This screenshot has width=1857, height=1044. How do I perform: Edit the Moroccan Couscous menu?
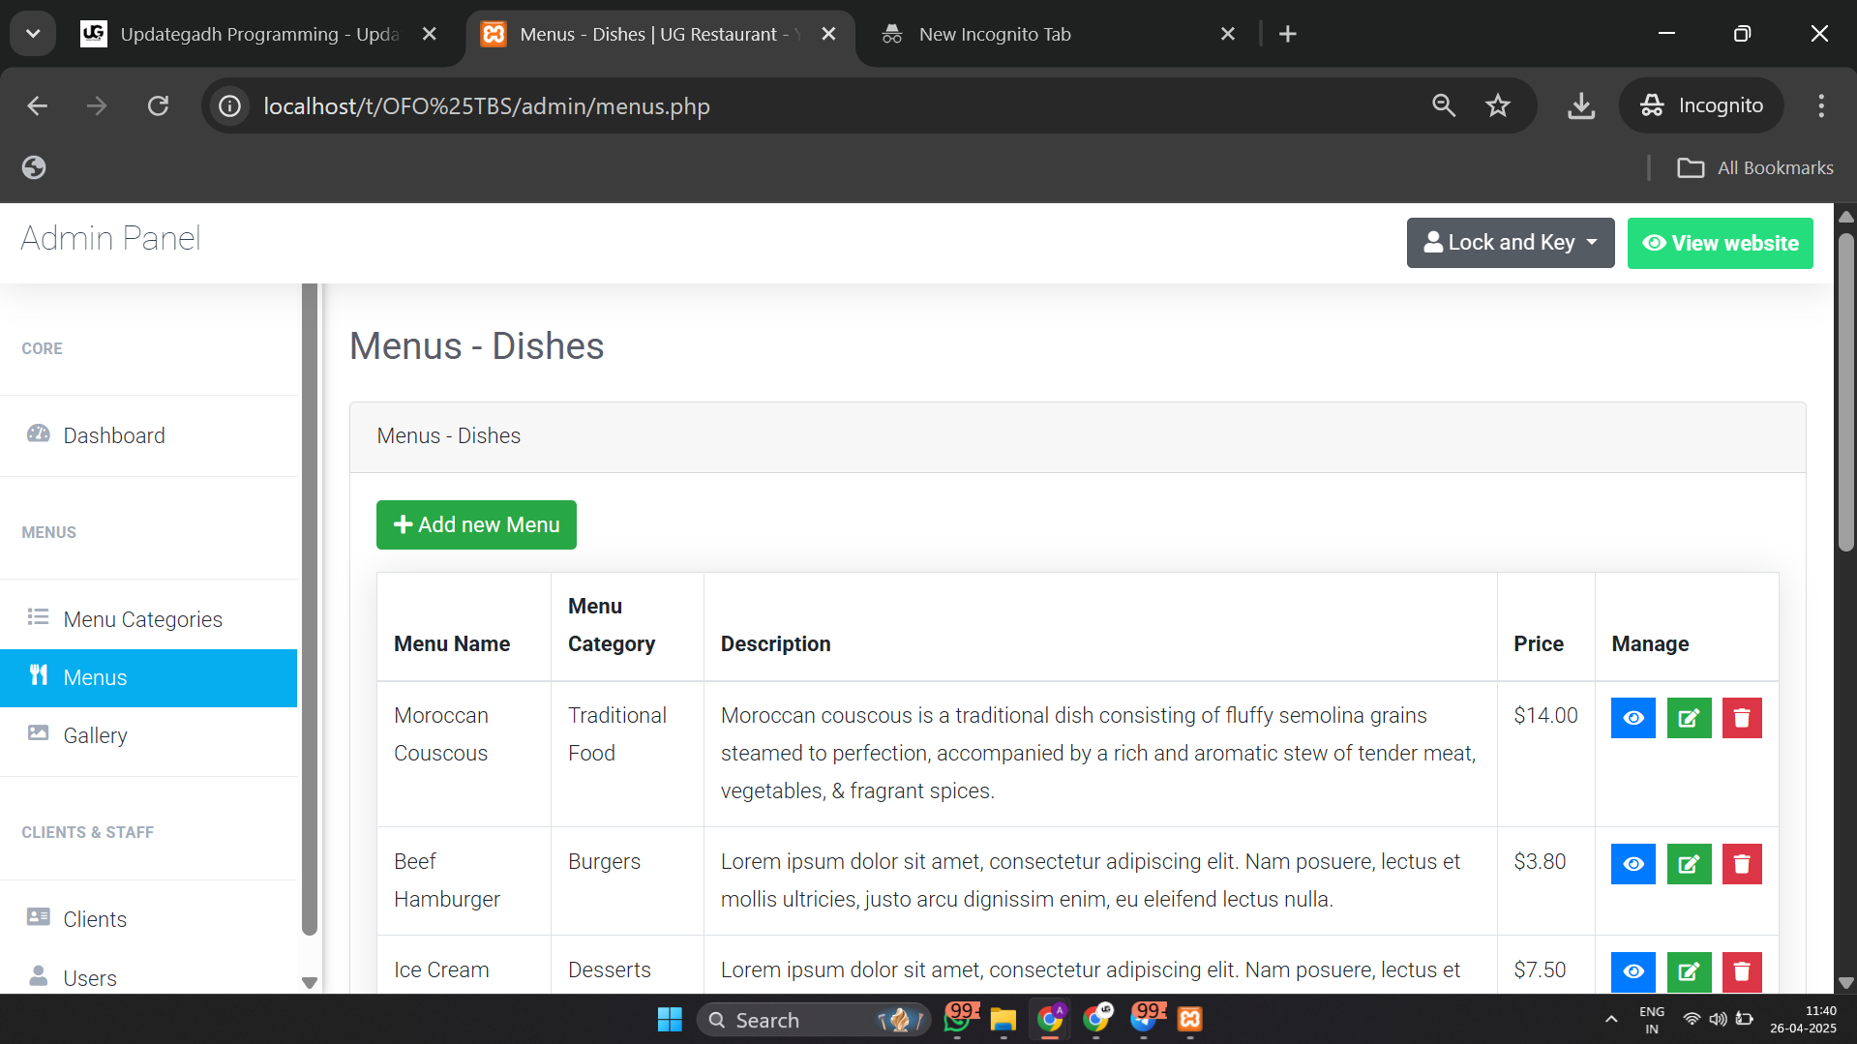coord(1689,718)
